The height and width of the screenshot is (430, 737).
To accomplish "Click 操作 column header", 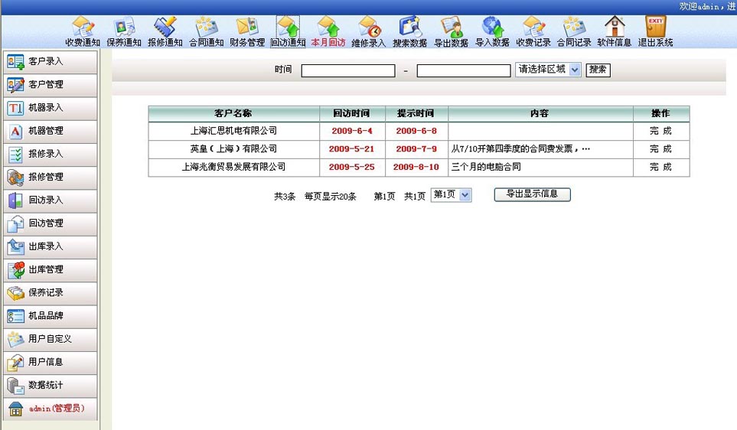I will point(661,114).
